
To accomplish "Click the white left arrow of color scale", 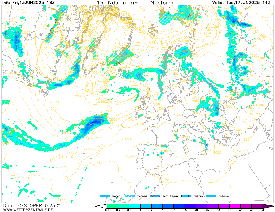I will coord(101,206).
